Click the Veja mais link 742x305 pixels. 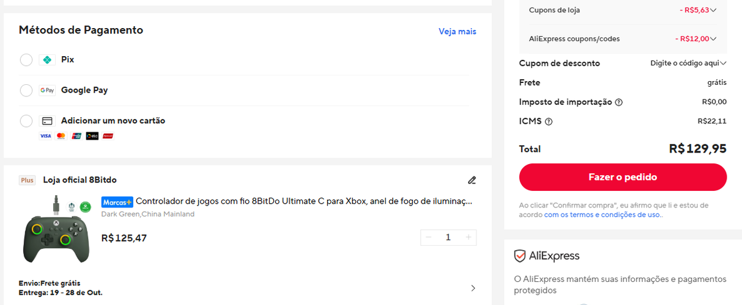tap(457, 31)
